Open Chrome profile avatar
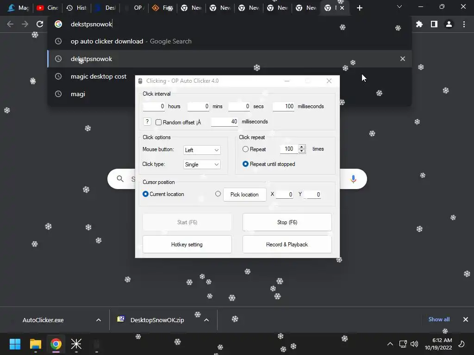474x355 pixels. pos(449,24)
